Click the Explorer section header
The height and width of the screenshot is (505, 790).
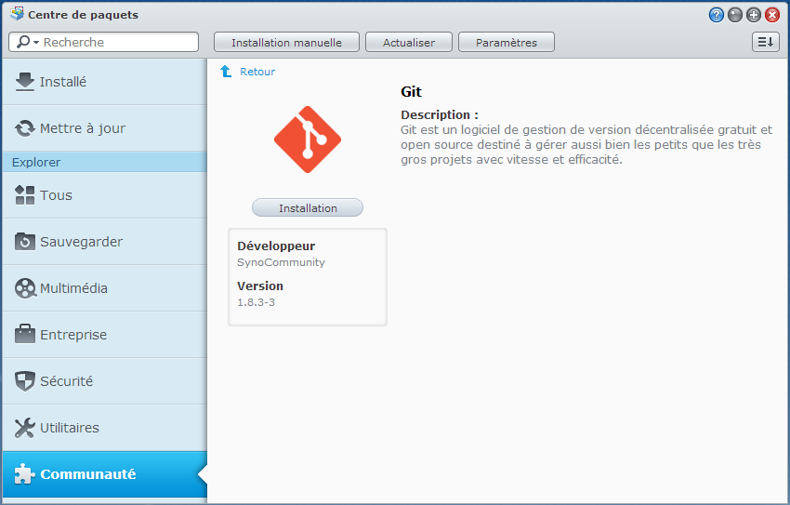(x=105, y=162)
